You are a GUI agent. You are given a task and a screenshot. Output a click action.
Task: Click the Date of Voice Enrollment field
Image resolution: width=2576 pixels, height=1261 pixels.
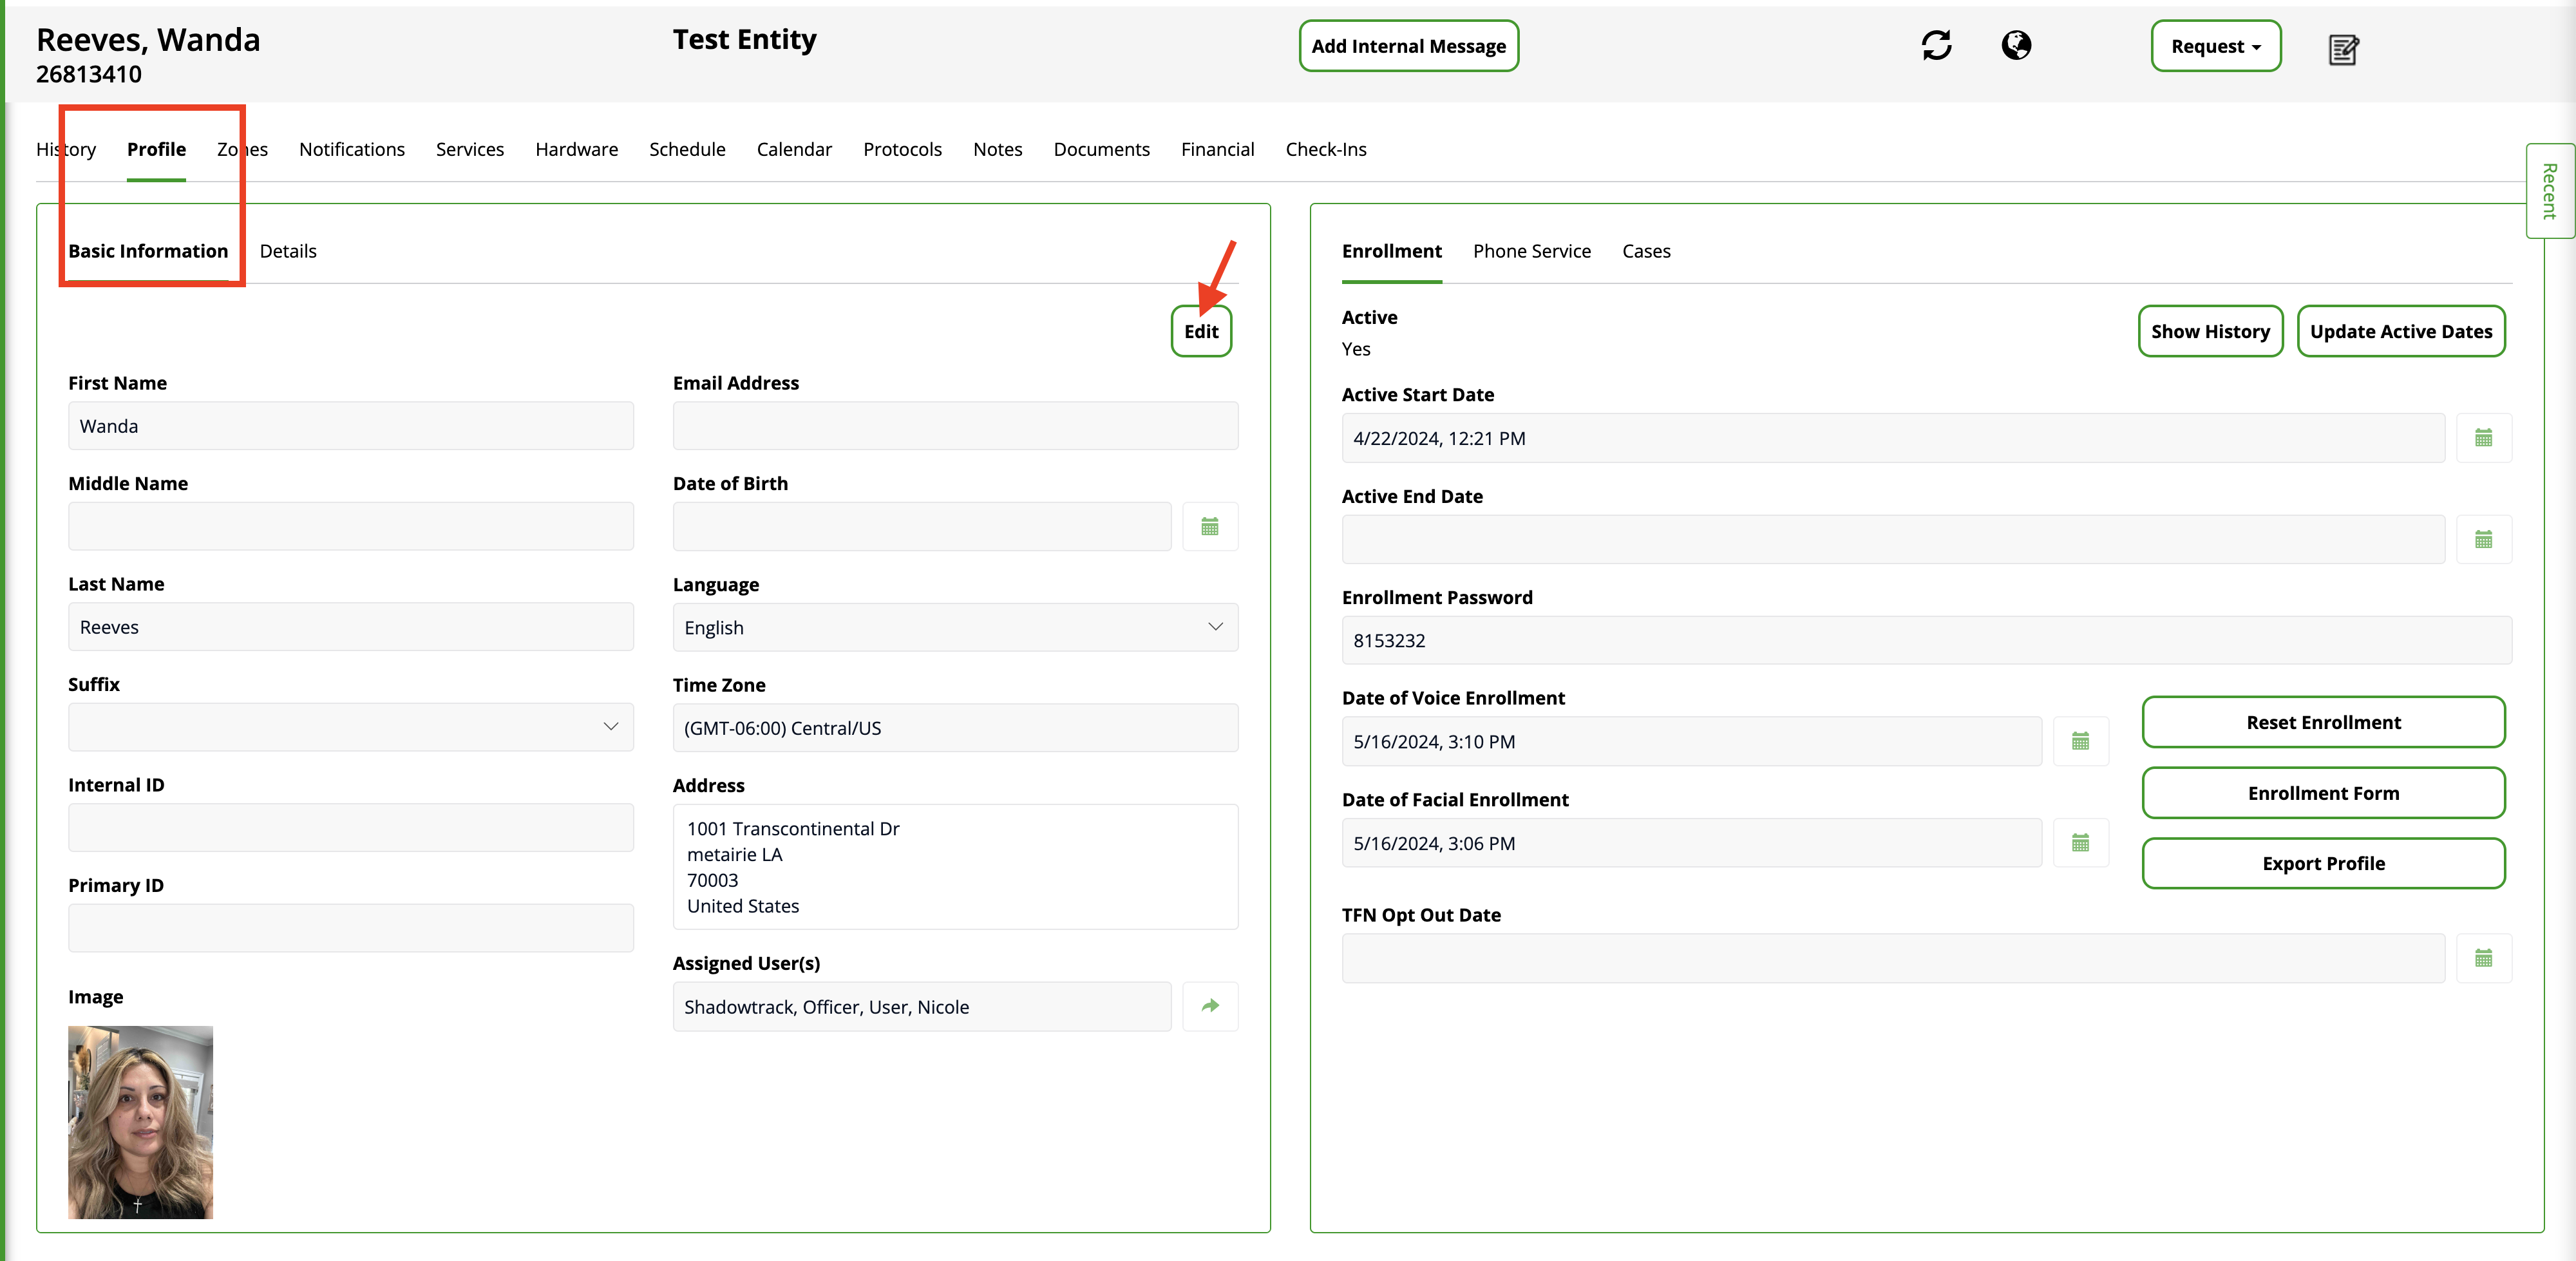coord(1691,741)
